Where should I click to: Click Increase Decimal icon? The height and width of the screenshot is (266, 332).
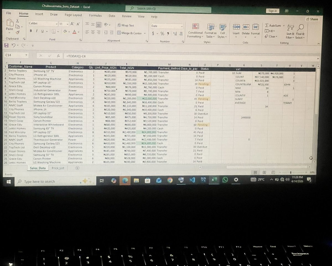175,34
